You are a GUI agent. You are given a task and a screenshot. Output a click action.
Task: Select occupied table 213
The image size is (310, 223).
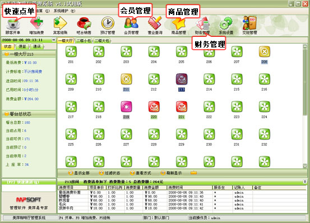point(182,82)
